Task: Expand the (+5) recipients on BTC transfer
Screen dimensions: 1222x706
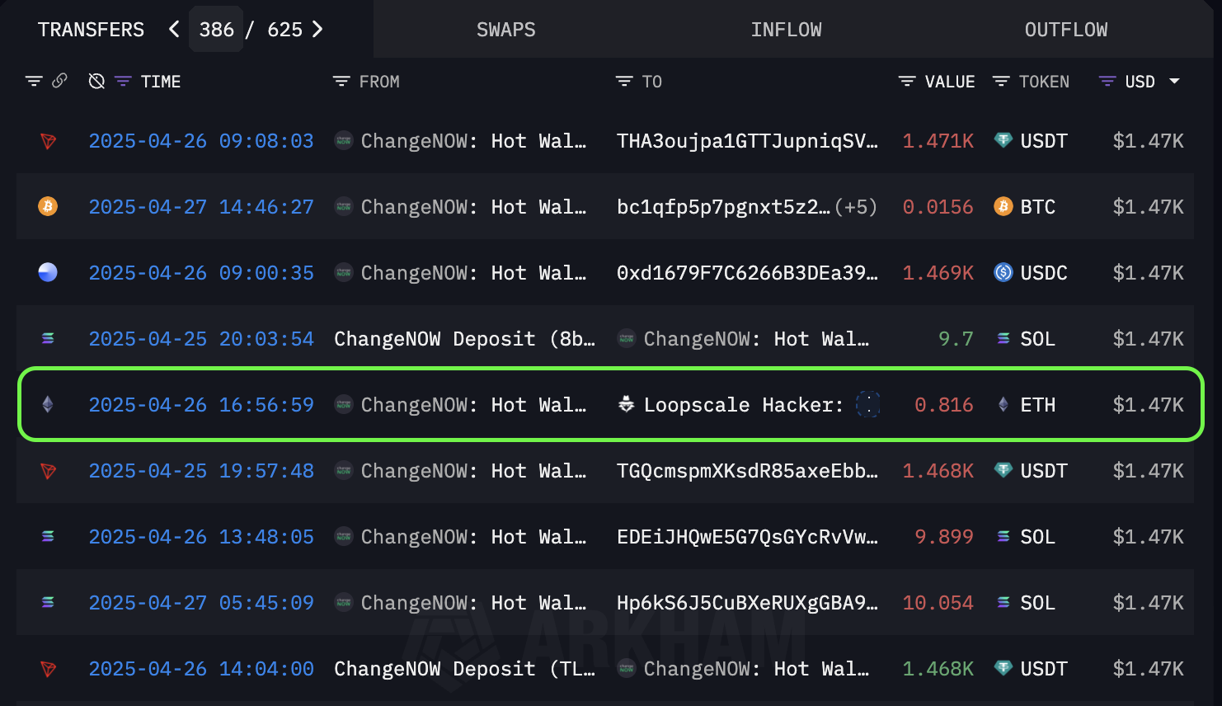Action: 856,207
